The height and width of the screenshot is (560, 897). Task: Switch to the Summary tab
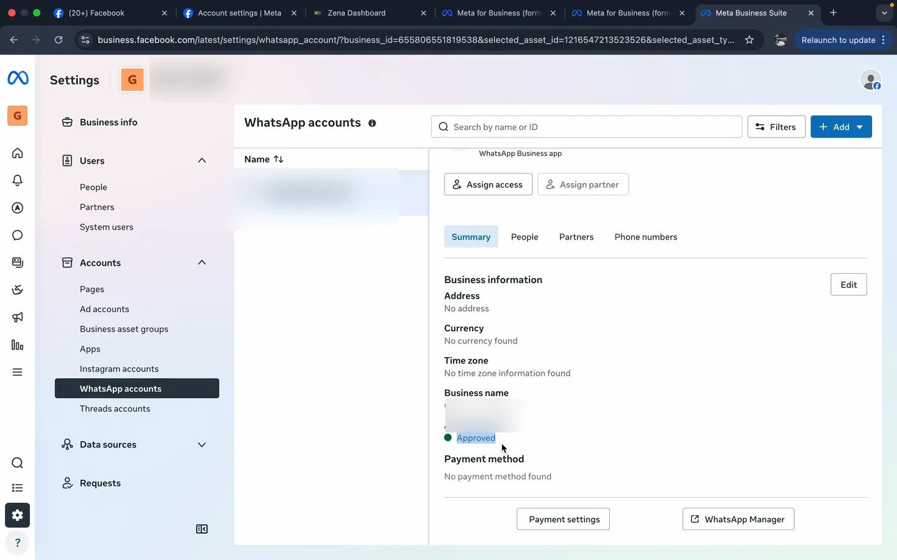pyautogui.click(x=471, y=237)
